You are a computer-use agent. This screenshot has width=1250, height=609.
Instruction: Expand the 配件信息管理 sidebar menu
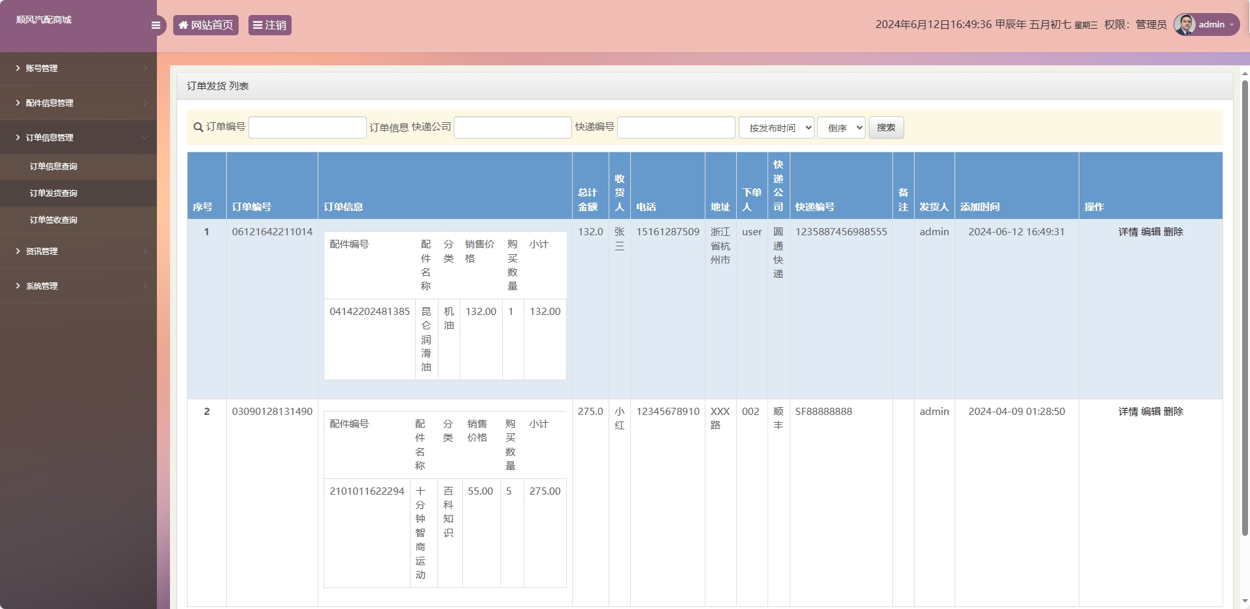(50, 103)
